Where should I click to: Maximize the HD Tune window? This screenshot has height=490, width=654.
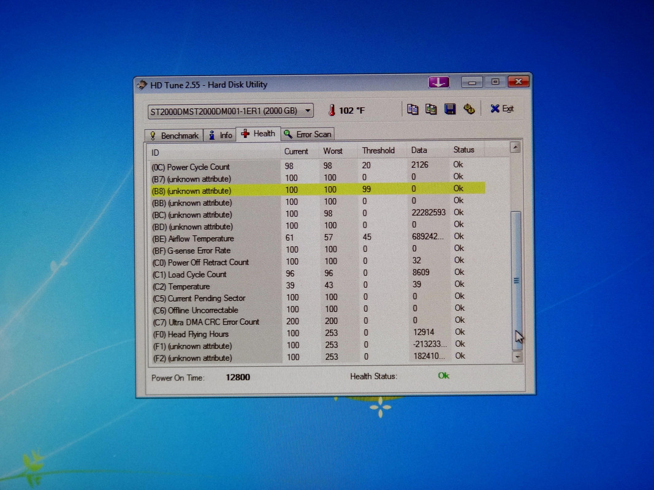click(495, 81)
